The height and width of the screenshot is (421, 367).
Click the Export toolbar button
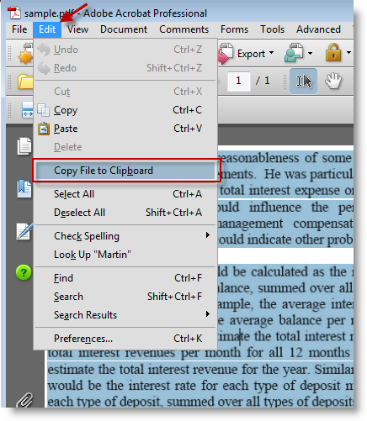(242, 53)
